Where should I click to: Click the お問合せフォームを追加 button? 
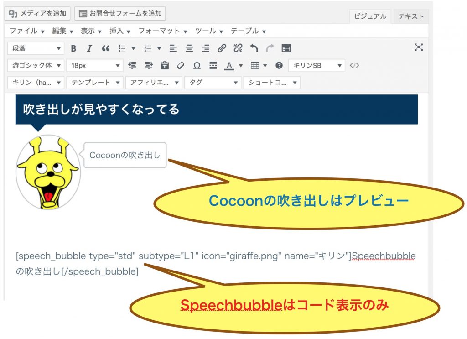(120, 14)
